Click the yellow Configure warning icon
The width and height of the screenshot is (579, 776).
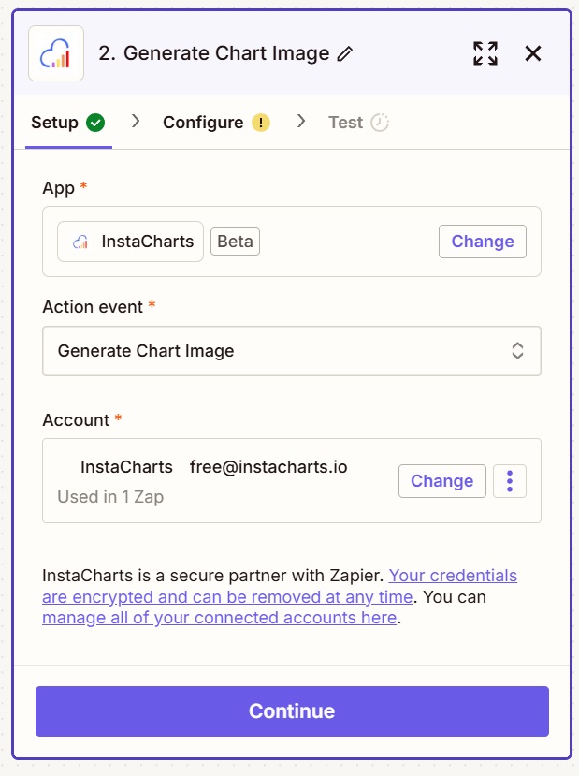point(261,123)
